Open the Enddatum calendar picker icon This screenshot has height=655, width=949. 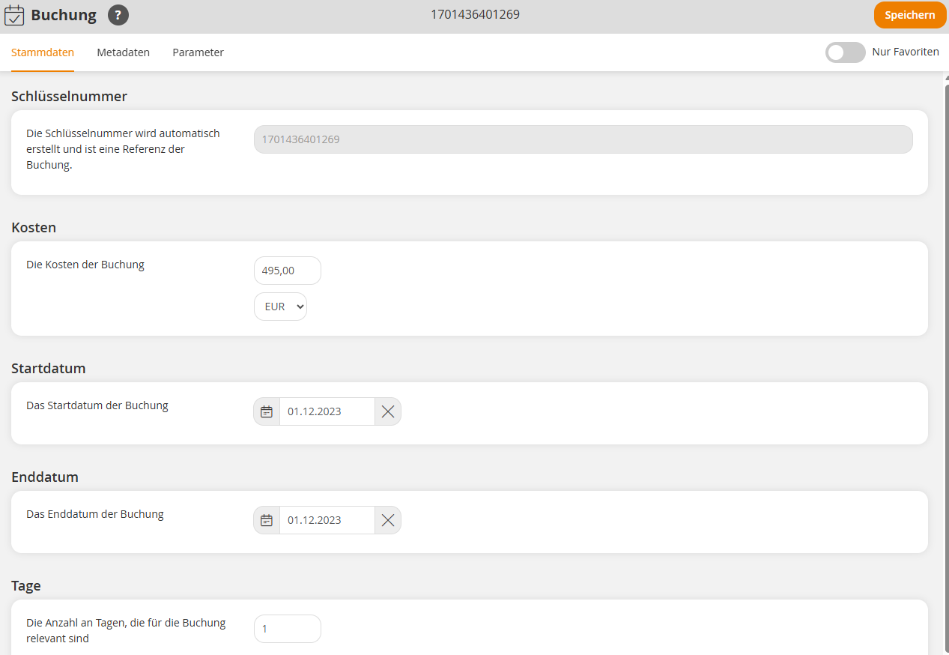pyautogui.click(x=267, y=520)
